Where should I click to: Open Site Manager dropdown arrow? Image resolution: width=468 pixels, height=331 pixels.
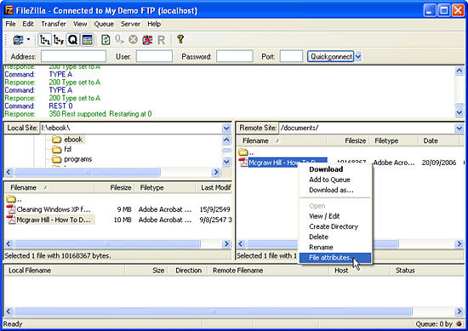(x=29, y=40)
